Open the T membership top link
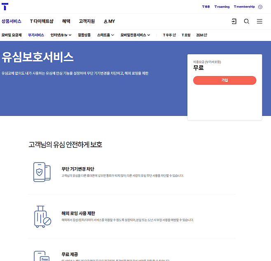This screenshot has width=271, height=261. (x=244, y=7)
